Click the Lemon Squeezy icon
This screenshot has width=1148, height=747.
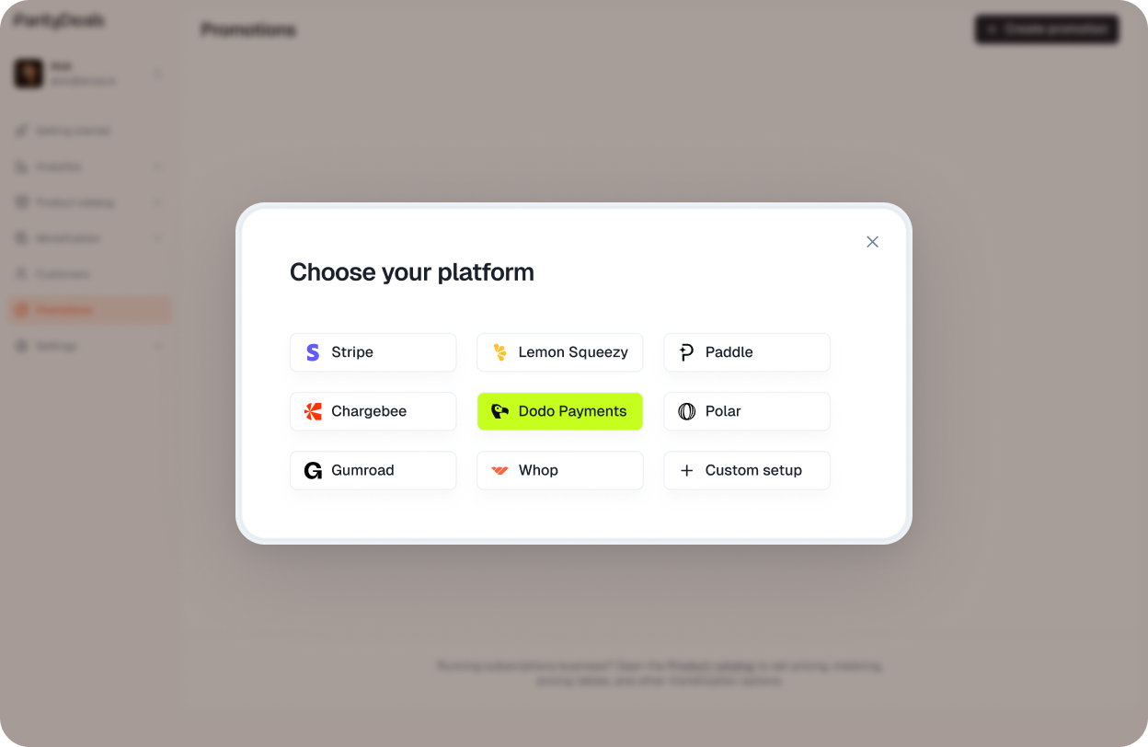pyautogui.click(x=499, y=352)
